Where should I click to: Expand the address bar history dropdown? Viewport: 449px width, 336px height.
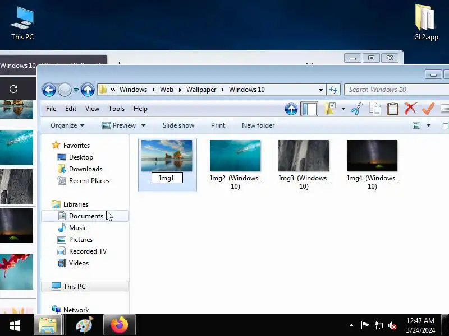coord(320,90)
